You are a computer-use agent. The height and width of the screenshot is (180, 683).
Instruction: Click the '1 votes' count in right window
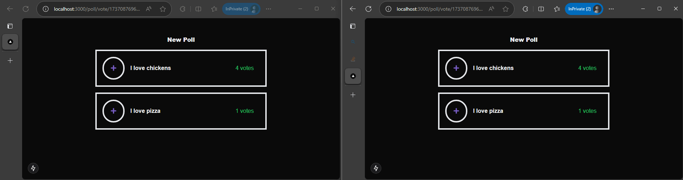coord(587,111)
